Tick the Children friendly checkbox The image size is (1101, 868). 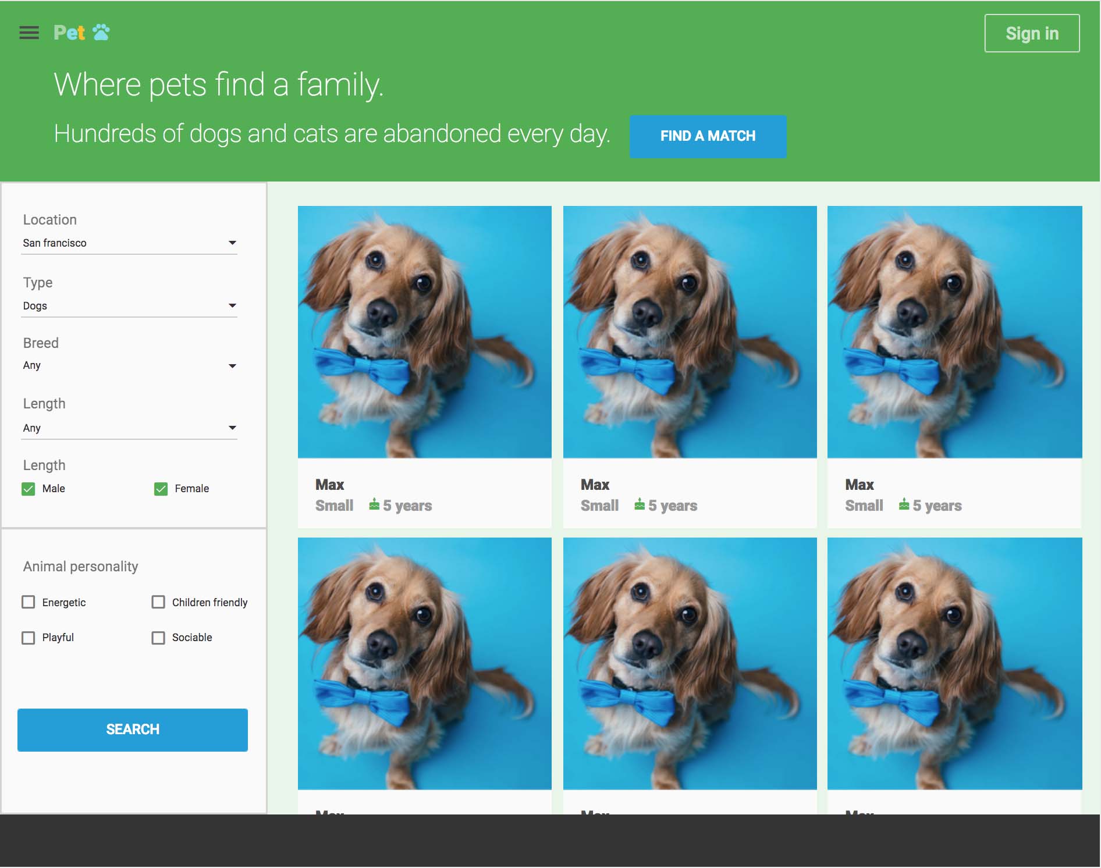[158, 602]
